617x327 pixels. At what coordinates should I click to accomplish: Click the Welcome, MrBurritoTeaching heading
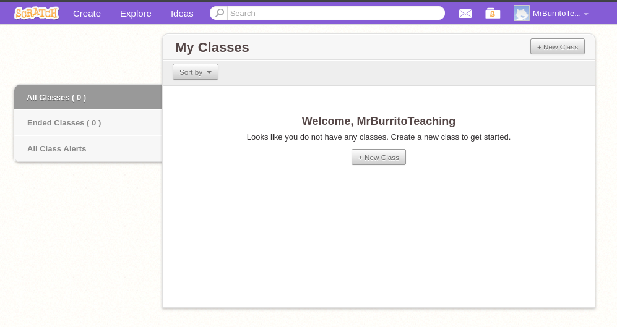[379, 121]
